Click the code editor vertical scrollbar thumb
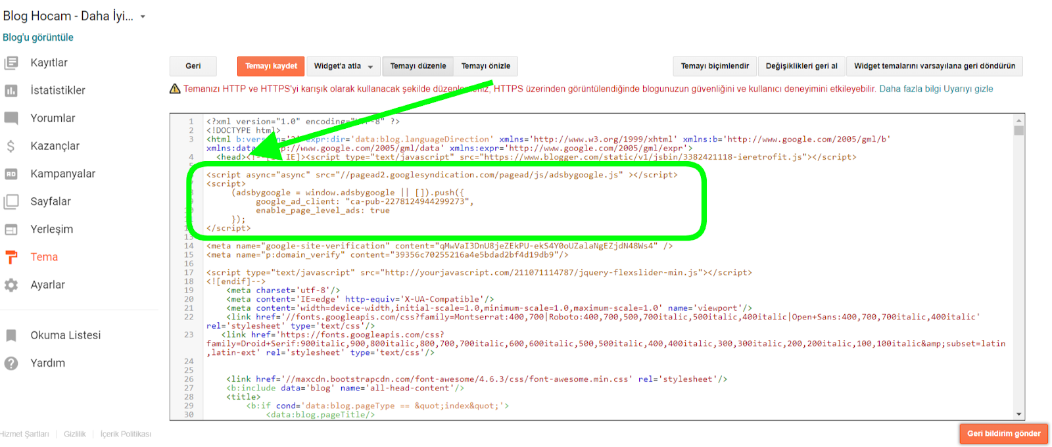The width and height of the screenshot is (1052, 447). 1018,130
